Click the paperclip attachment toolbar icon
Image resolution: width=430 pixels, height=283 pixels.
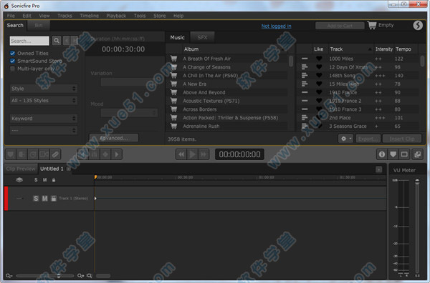tap(55, 154)
